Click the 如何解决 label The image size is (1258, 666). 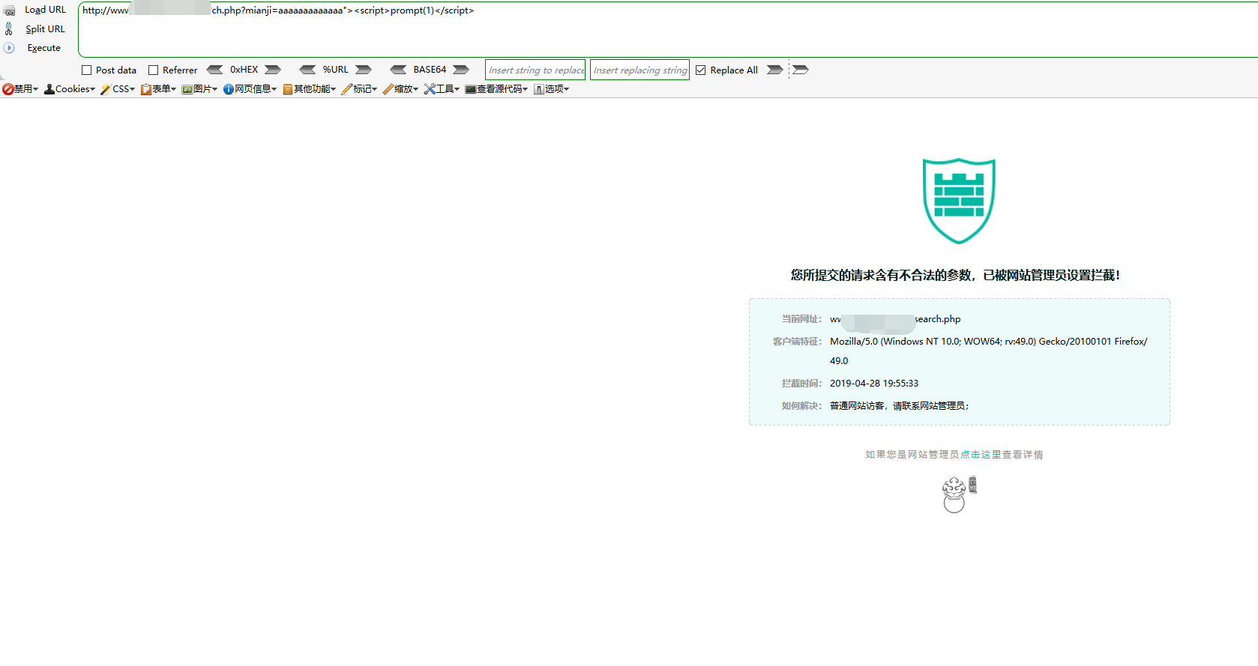(x=801, y=406)
